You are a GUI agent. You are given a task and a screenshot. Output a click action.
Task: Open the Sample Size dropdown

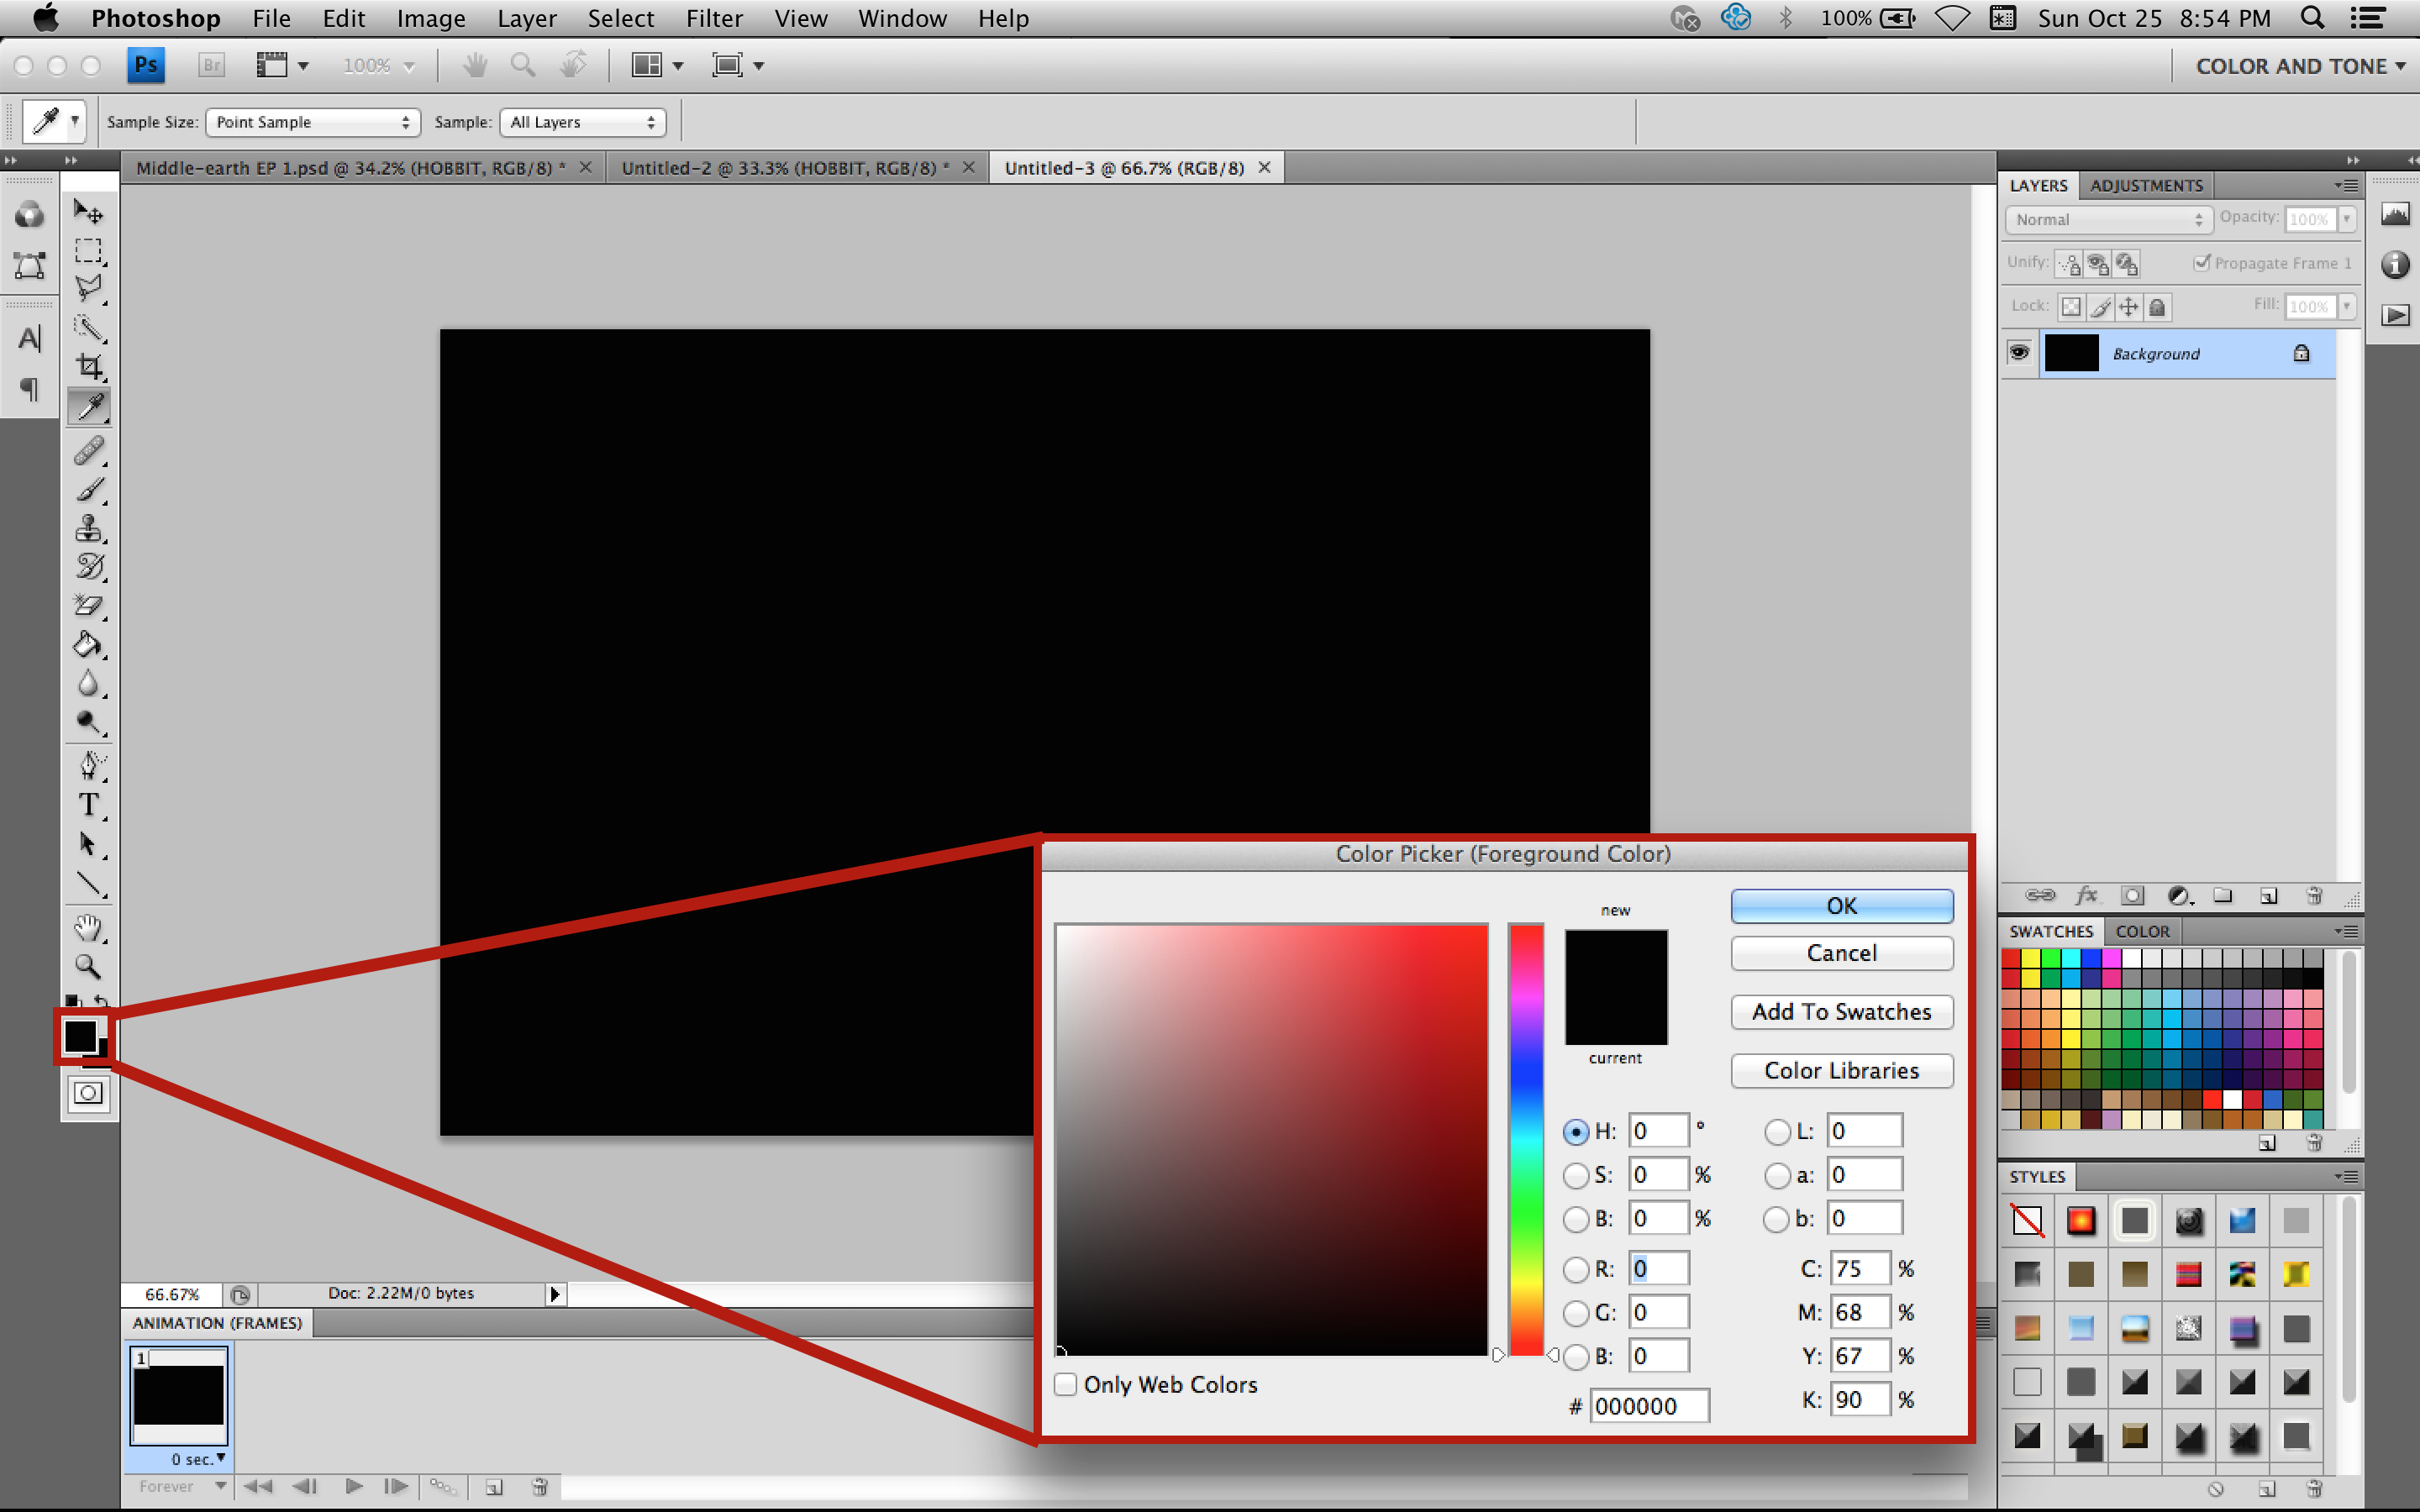point(313,121)
